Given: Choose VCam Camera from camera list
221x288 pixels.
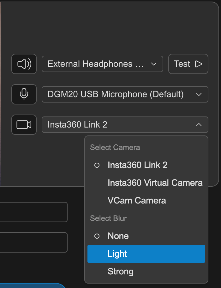Looking at the screenshot, I should coord(146,200).
